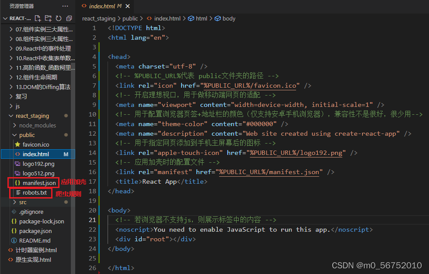Place cursor on the div id="root" line
Screen dimensions: 429x274
tap(155, 240)
